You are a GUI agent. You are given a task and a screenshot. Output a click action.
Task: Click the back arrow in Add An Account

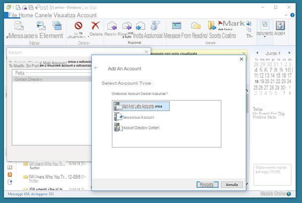(96, 68)
